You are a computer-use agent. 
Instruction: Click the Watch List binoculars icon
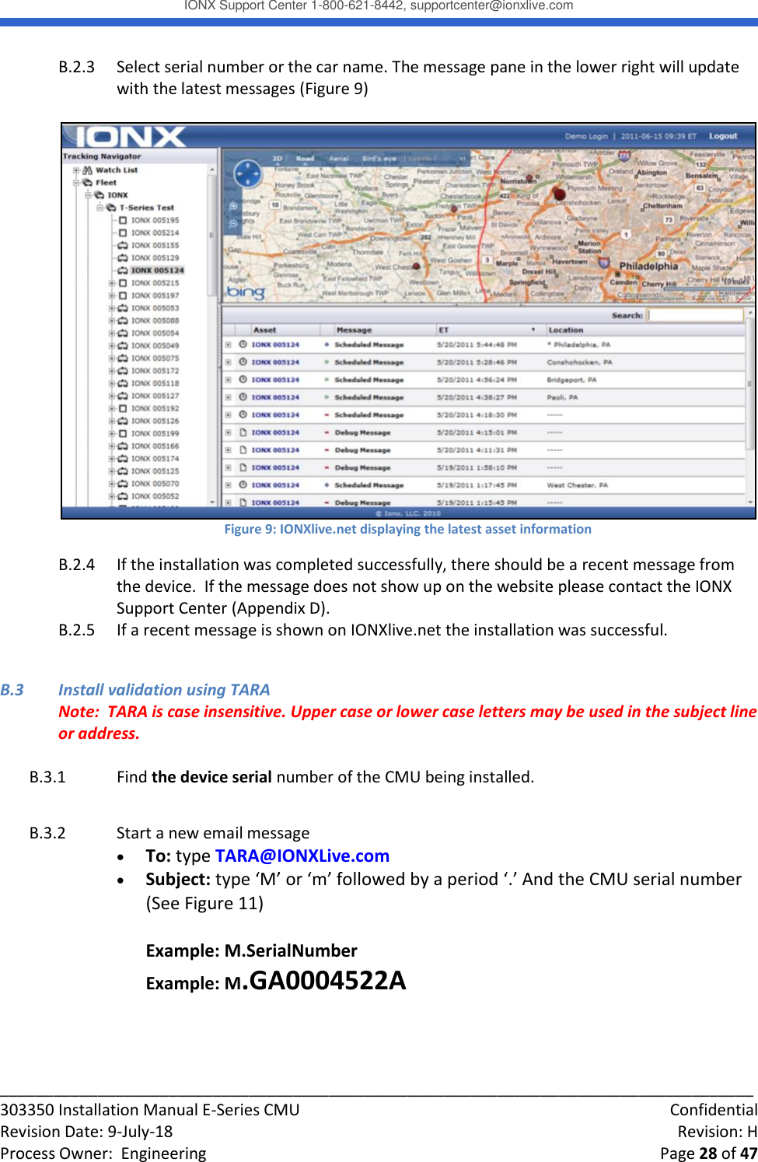pos(88,170)
